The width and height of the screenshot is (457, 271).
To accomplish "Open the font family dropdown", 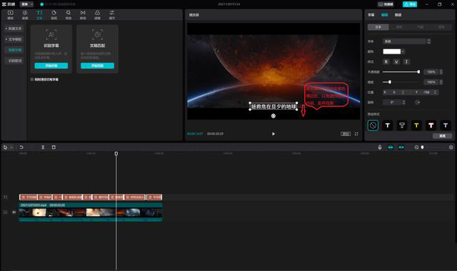I will [406, 41].
